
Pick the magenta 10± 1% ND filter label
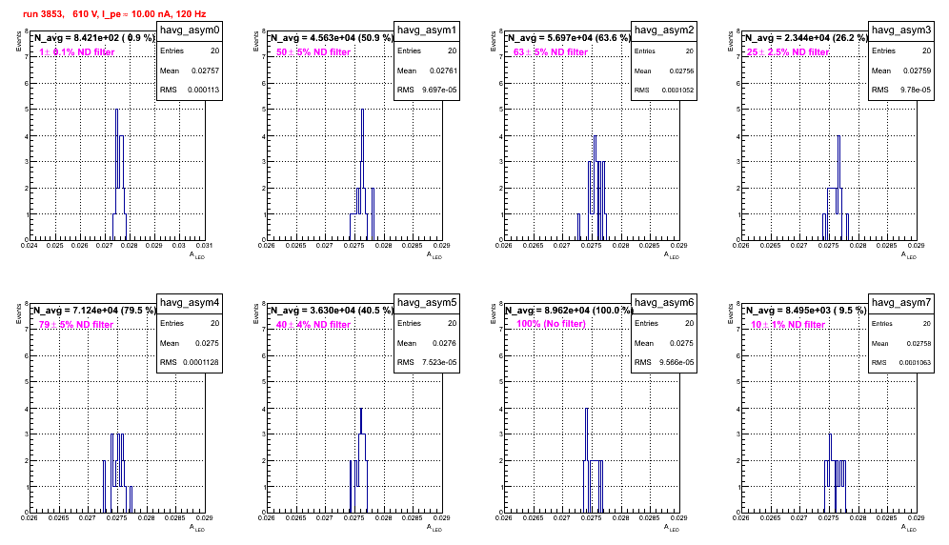tap(788, 325)
